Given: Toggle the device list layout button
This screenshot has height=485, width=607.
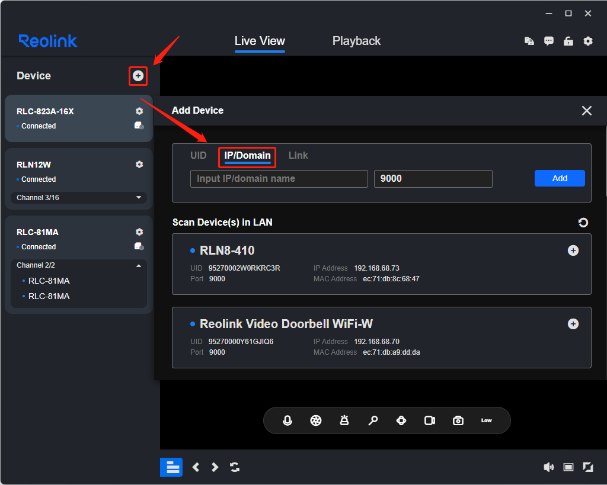Looking at the screenshot, I should pos(171,467).
